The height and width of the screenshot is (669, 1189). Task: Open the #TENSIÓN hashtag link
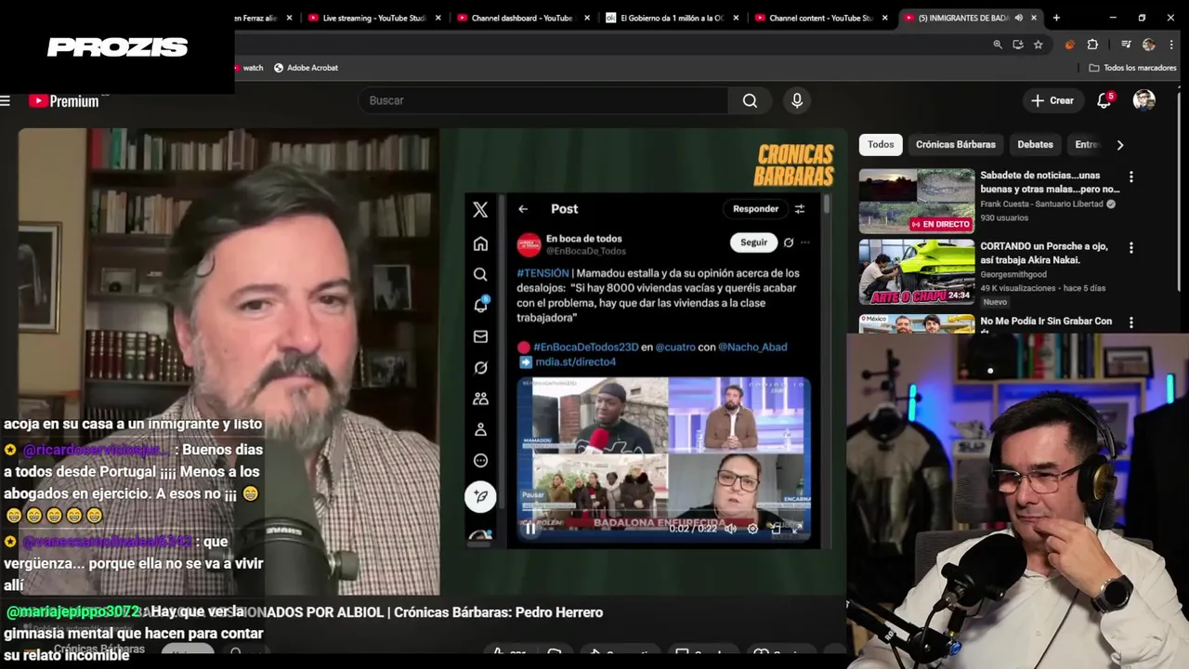(x=542, y=273)
